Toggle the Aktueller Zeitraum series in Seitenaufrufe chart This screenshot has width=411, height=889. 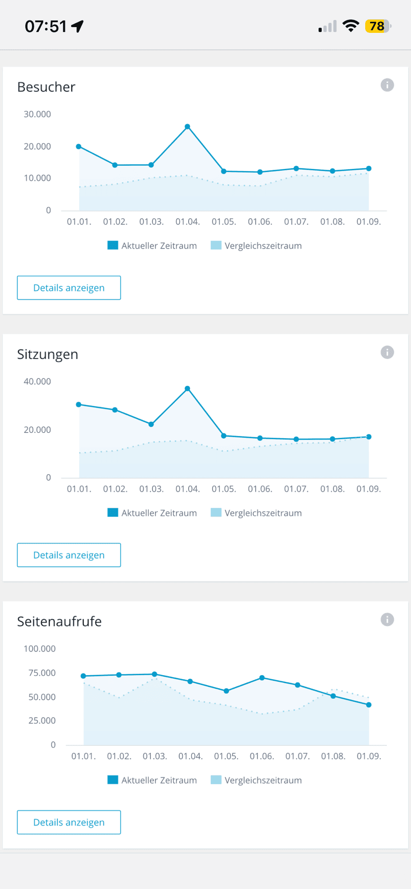click(153, 780)
